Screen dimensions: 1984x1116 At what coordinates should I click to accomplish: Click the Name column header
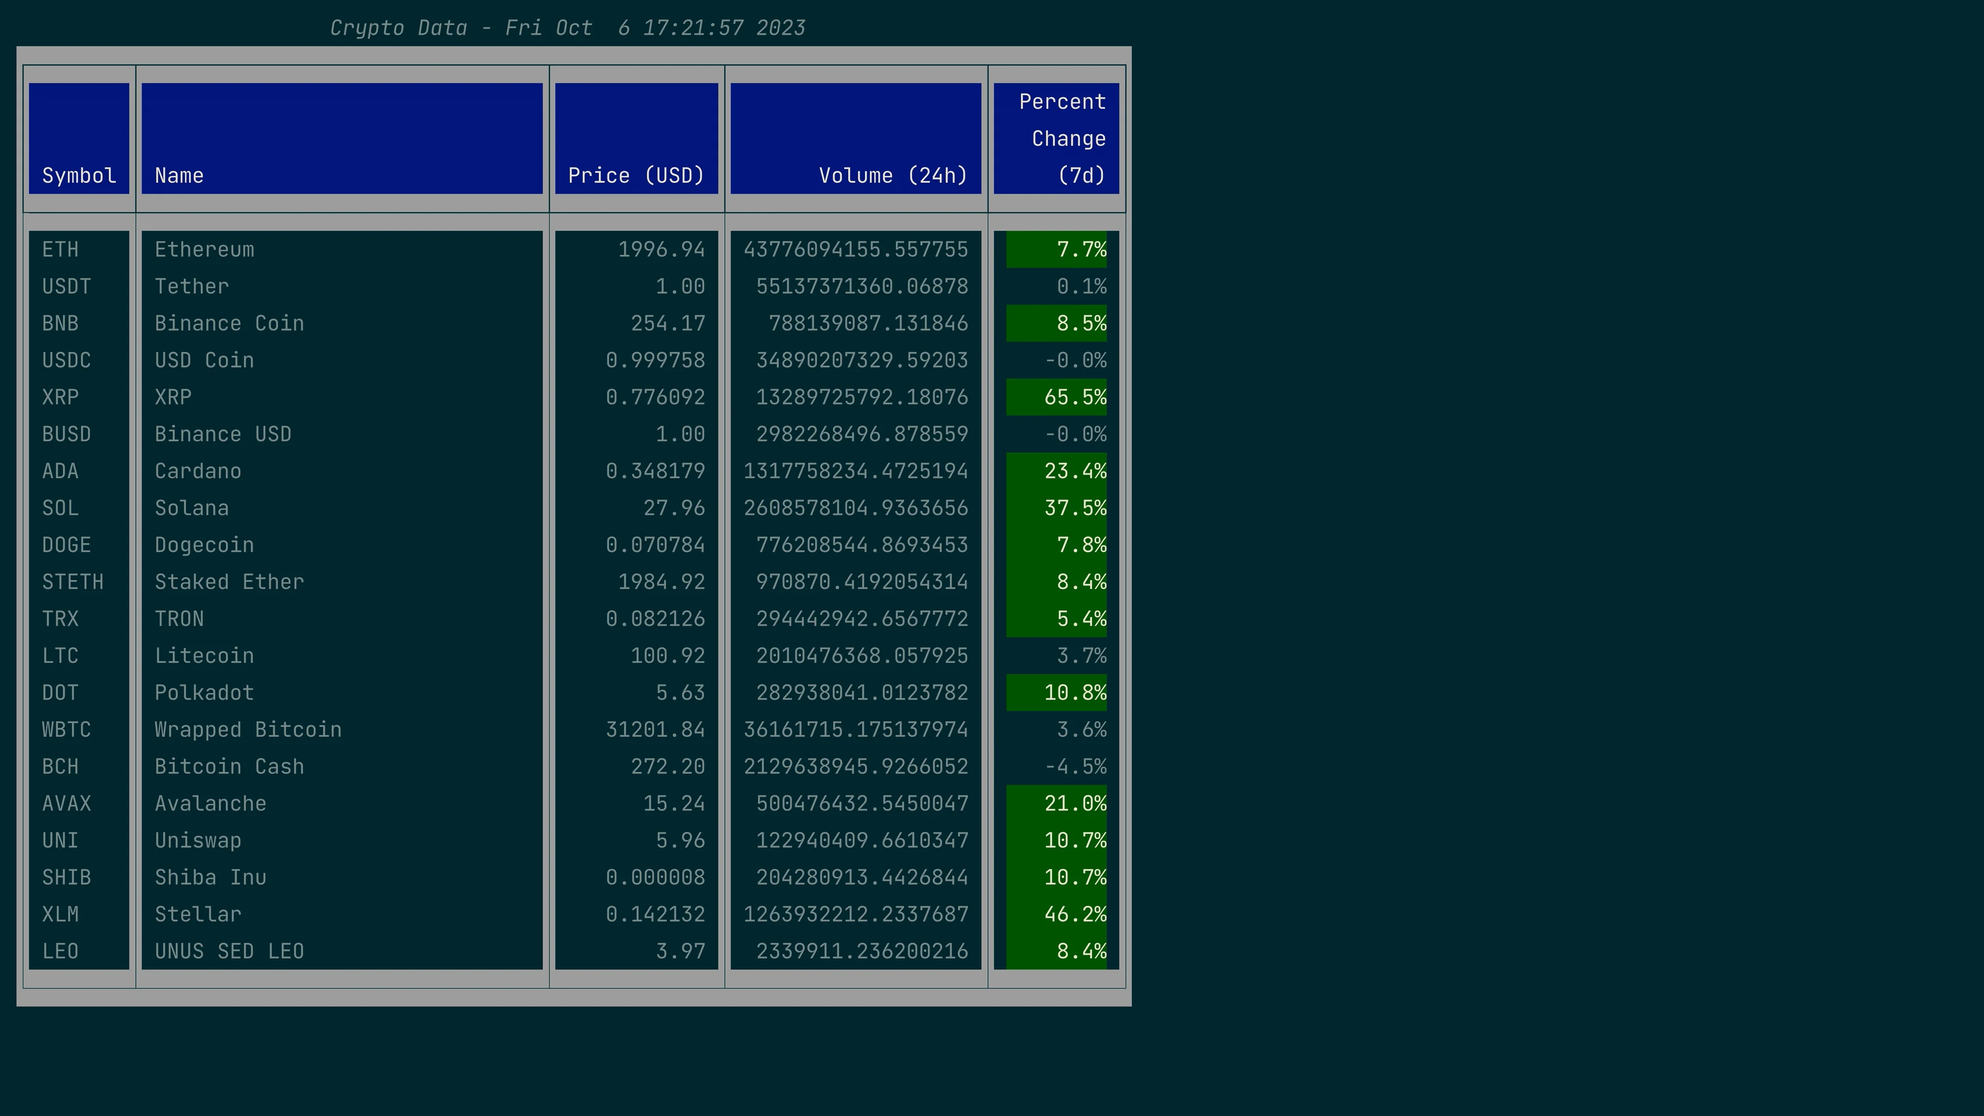(x=179, y=176)
